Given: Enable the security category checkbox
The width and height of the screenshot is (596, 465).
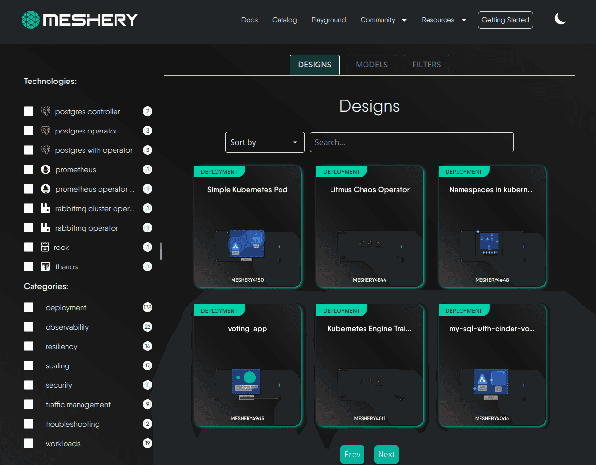Looking at the screenshot, I should click(x=29, y=385).
